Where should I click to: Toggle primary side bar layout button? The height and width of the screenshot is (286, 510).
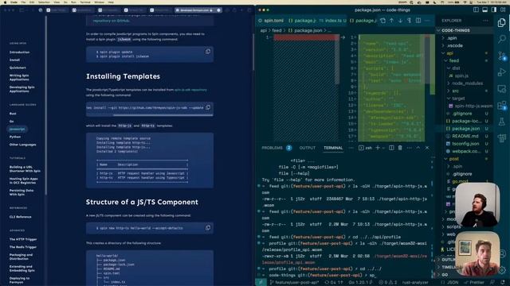476,10
